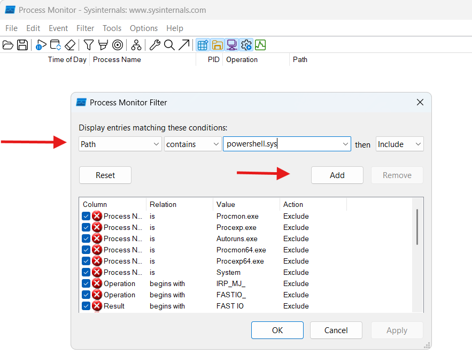Expand the value dropdown arrow beside powershell.sys
This screenshot has height=362, width=472.
(x=345, y=144)
